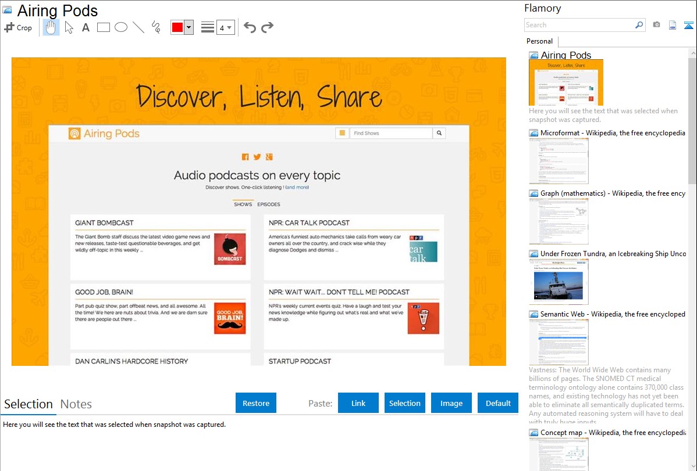697x471 pixels.
Task: Click the Twitter icon in snapshot
Action: [257, 157]
